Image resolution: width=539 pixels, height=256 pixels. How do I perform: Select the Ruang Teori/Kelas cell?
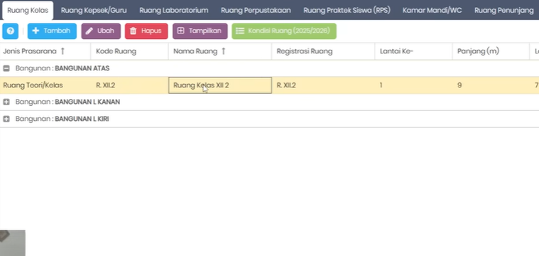point(45,85)
